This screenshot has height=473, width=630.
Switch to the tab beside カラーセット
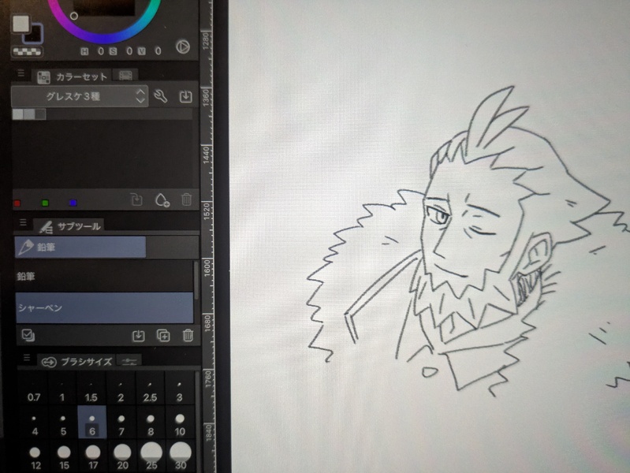[125, 75]
